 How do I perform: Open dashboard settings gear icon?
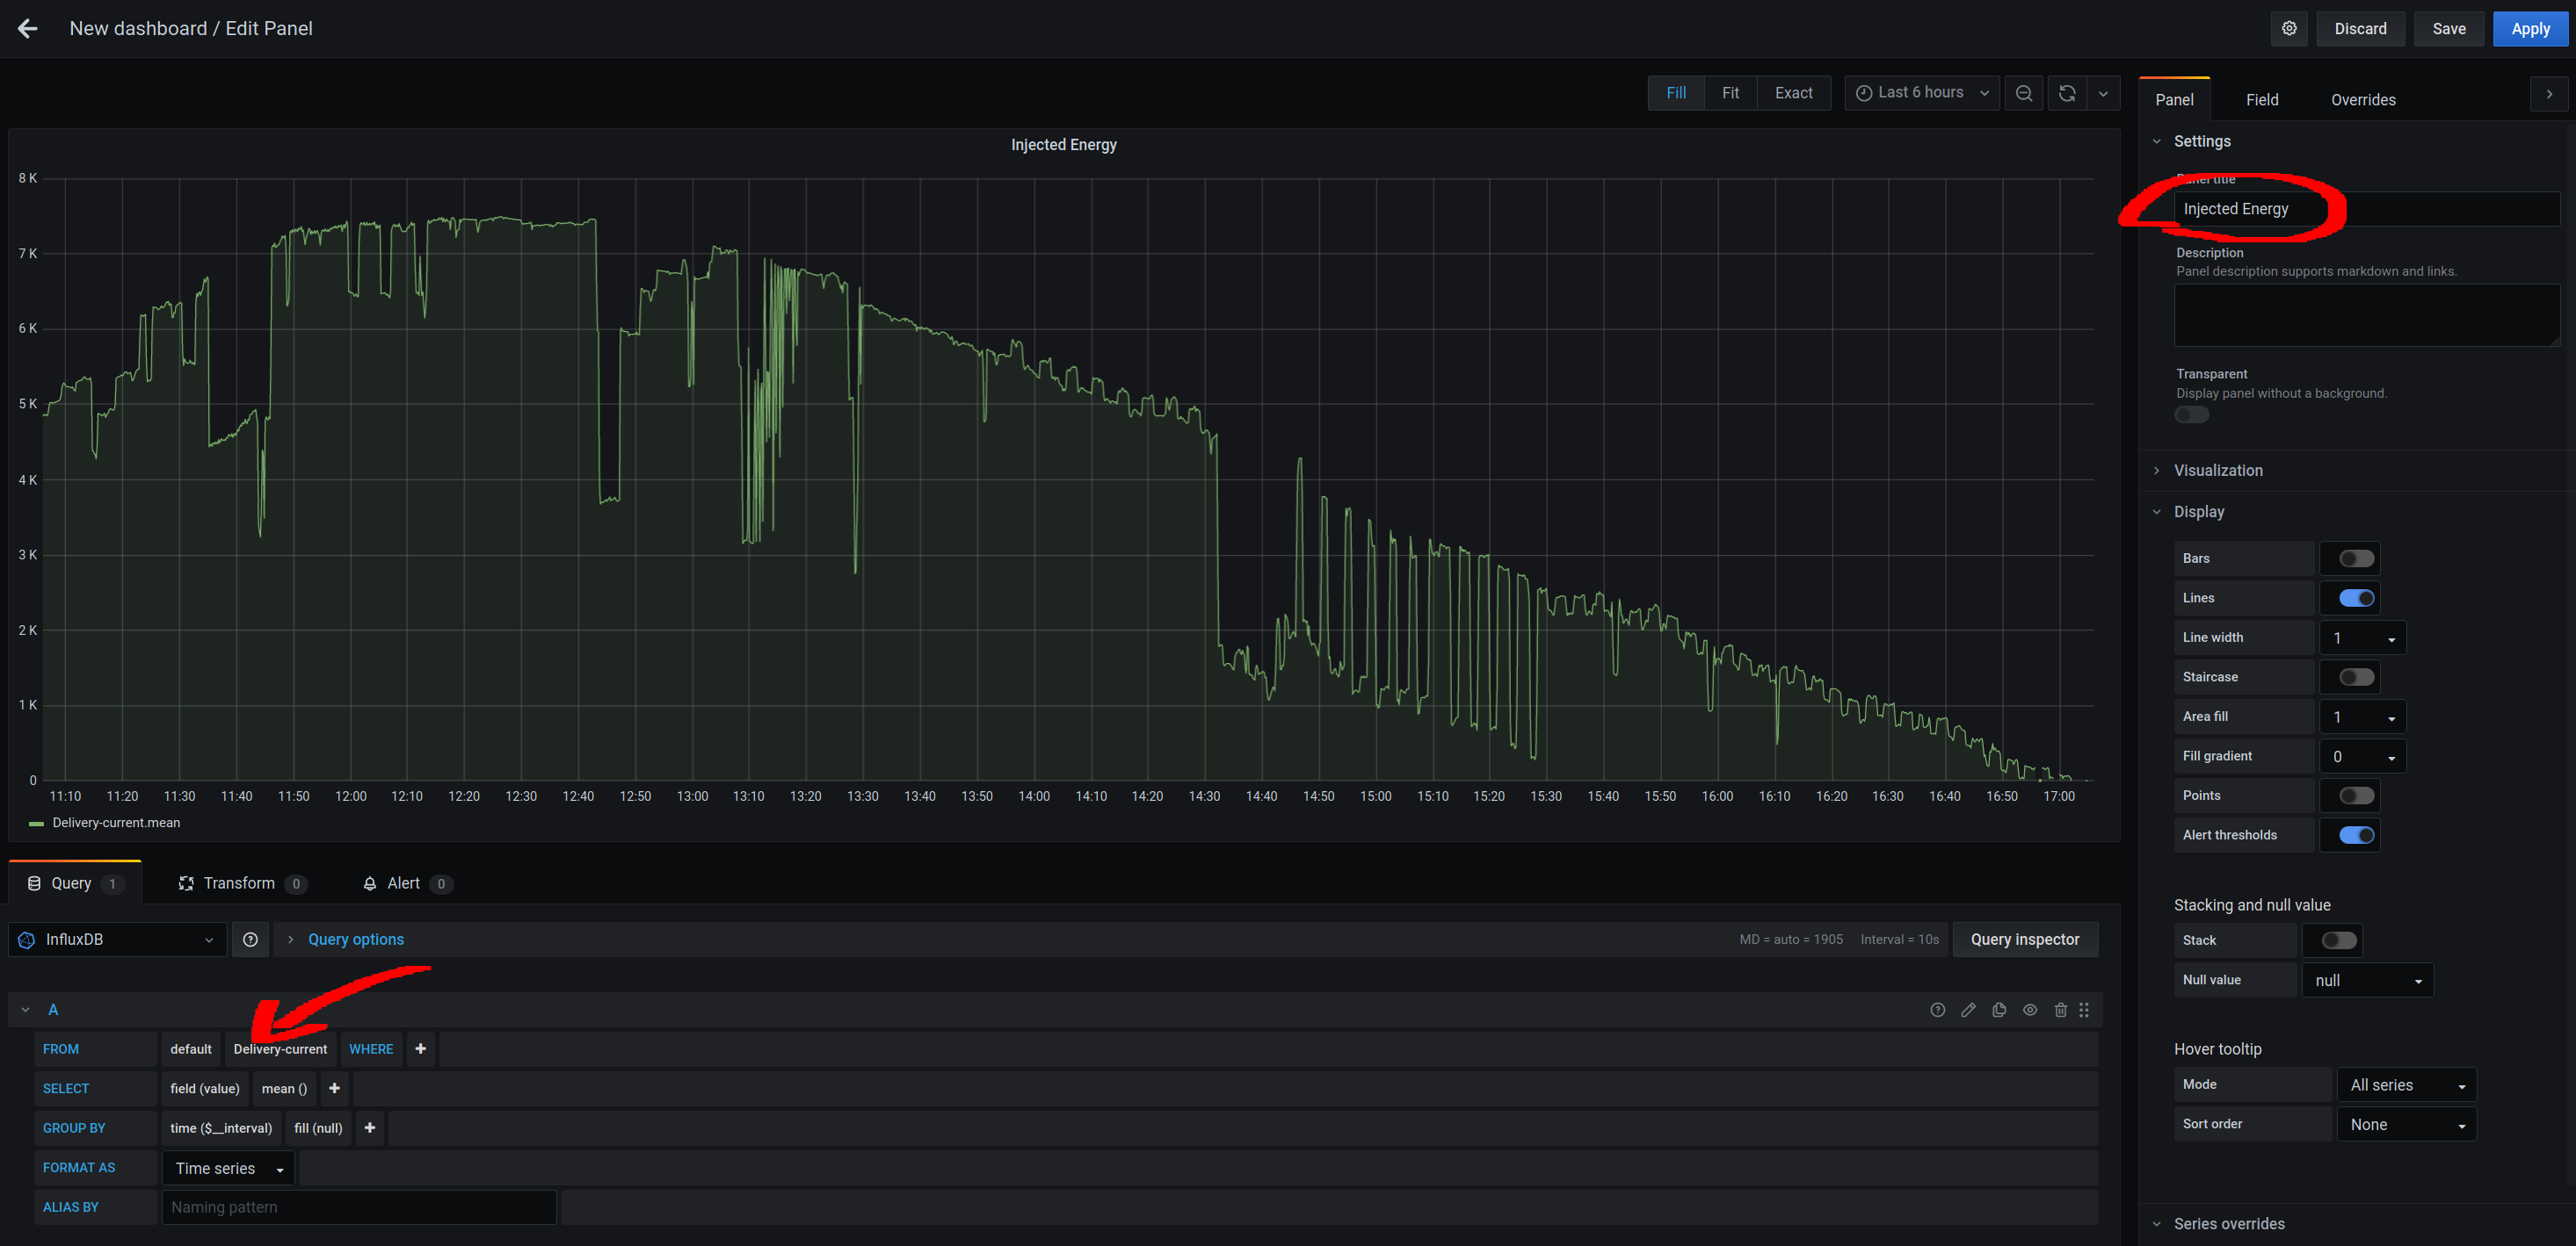coord(2288,29)
